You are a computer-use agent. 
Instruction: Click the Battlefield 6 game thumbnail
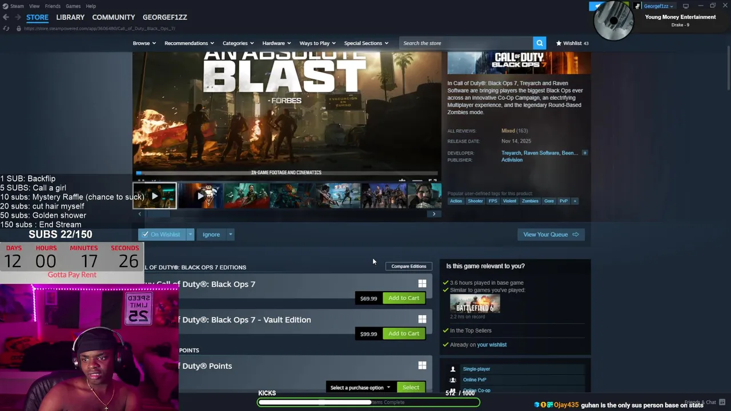pyautogui.click(x=475, y=304)
